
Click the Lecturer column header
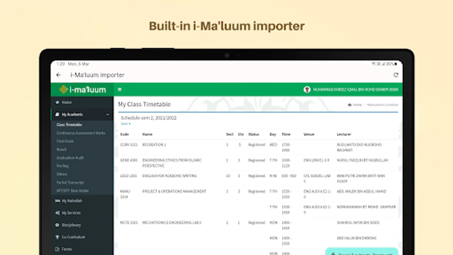click(x=344, y=134)
